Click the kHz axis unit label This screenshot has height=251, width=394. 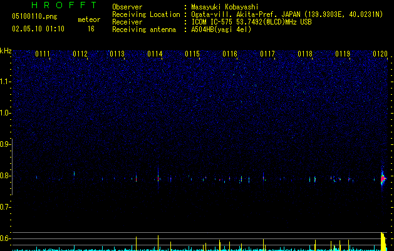(6, 51)
